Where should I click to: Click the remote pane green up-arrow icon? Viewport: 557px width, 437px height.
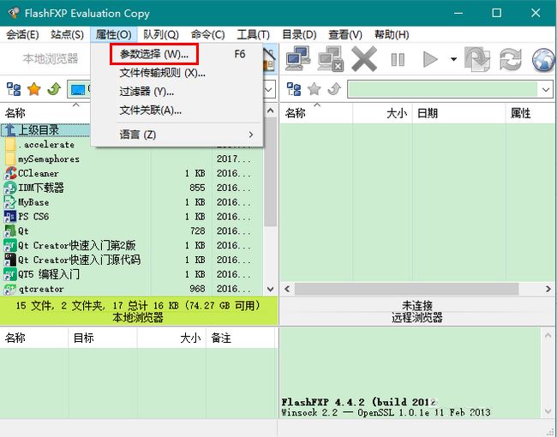click(x=334, y=89)
